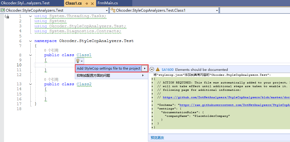
Task: Click the circled chevron before SA1600 warning
Action: coord(152,70)
